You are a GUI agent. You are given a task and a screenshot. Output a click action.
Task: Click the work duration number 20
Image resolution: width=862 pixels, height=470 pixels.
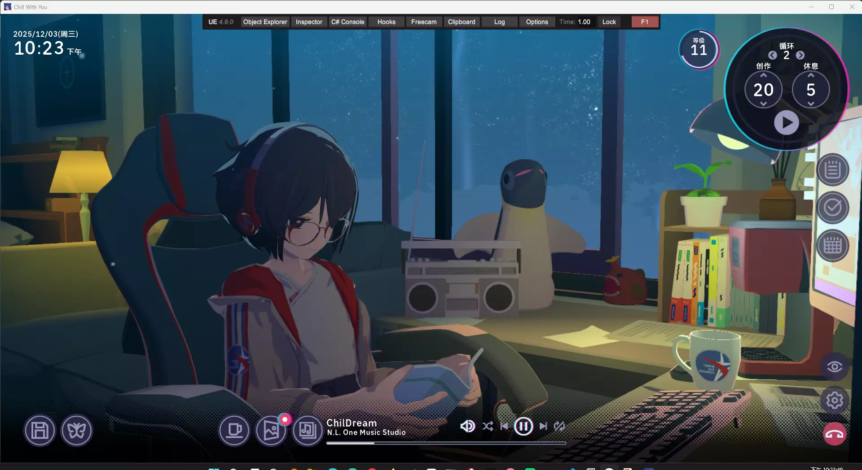(x=764, y=90)
